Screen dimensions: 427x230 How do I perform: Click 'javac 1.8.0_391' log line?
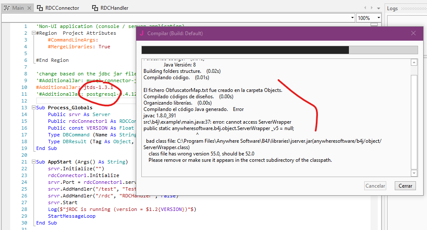point(160,116)
